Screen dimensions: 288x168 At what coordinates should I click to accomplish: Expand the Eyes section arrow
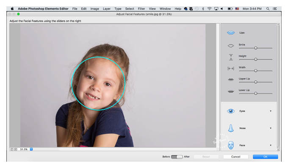point(271,111)
